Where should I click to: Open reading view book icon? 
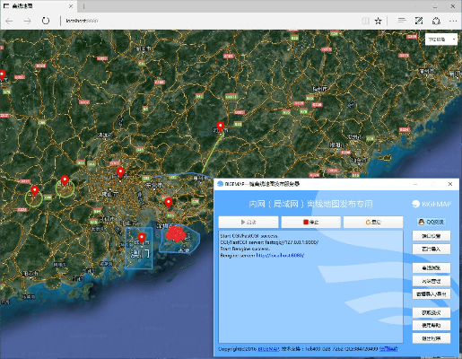click(365, 21)
